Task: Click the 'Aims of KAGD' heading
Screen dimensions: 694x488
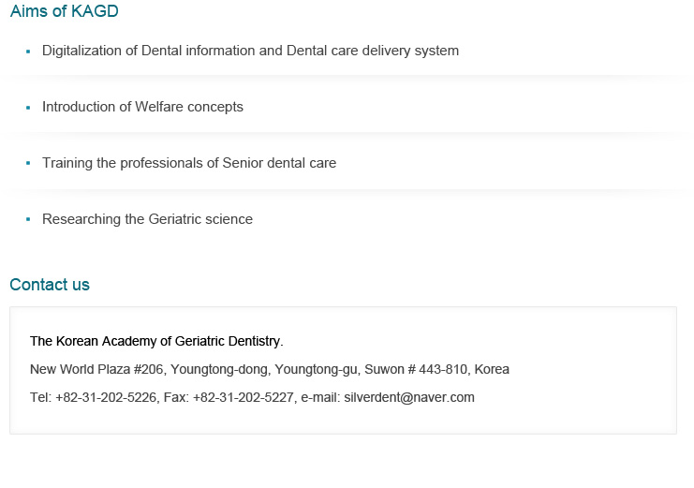Action: pyautogui.click(x=65, y=11)
